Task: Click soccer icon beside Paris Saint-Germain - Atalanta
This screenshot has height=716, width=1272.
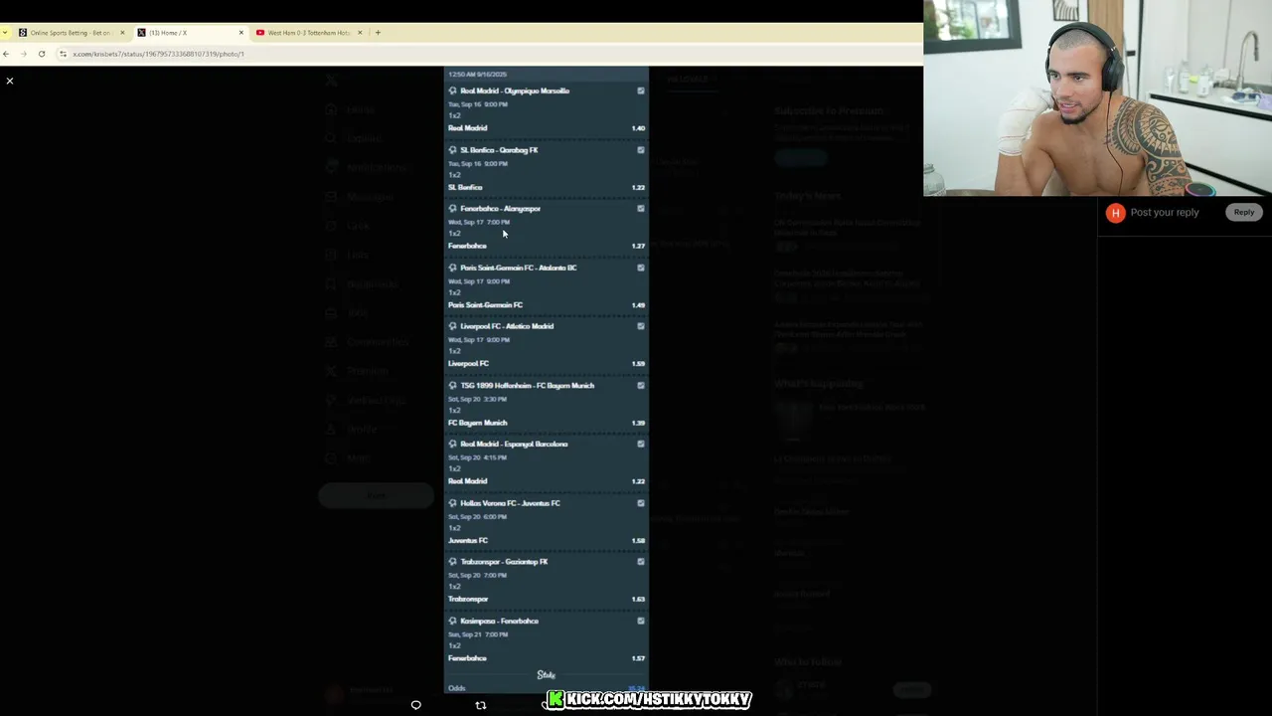Action: pos(453,268)
